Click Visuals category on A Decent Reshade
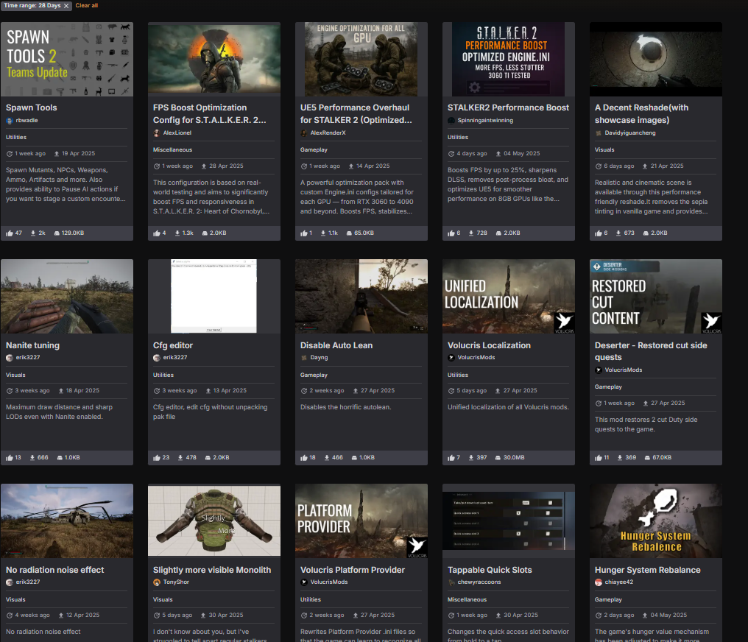 click(604, 149)
